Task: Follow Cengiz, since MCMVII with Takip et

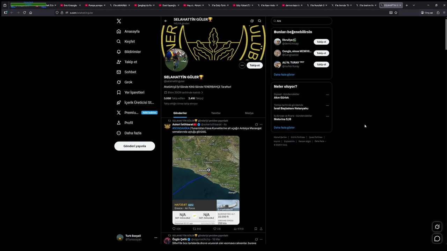Action: (321, 53)
